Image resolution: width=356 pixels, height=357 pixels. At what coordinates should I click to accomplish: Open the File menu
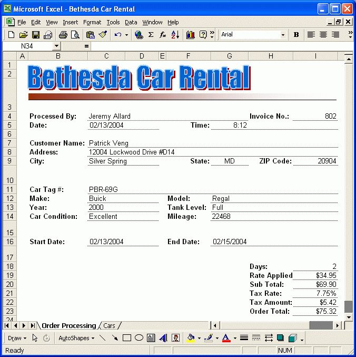pyautogui.click(x=22, y=22)
